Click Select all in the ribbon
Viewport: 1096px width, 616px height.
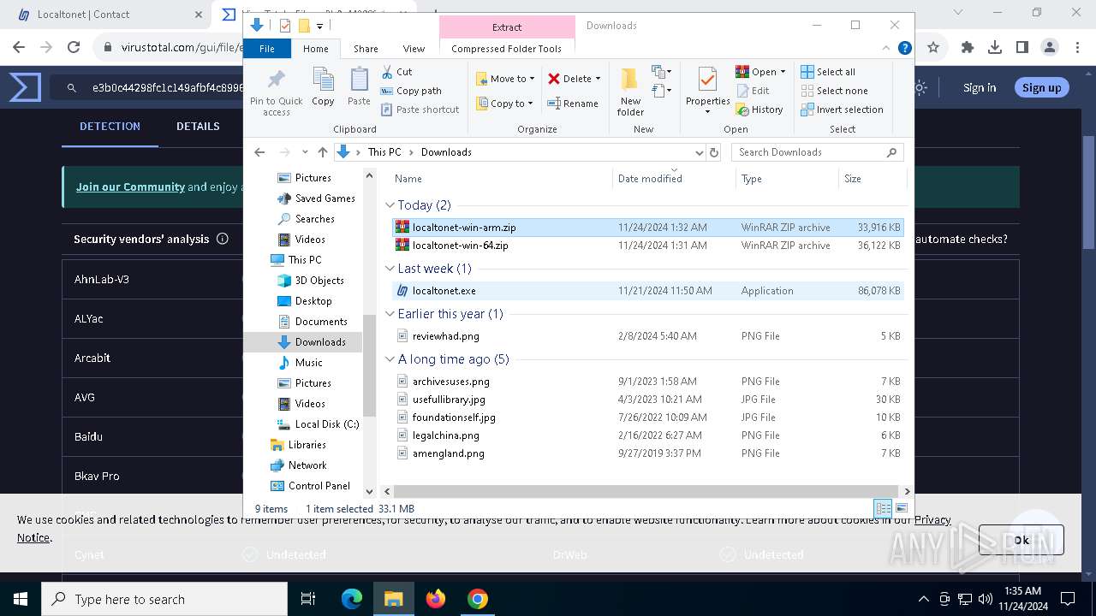828,72
